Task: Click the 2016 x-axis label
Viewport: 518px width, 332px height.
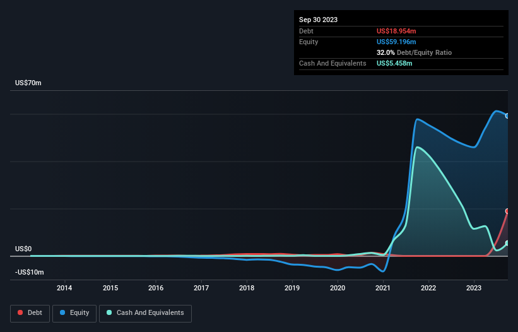Action: tap(156, 288)
